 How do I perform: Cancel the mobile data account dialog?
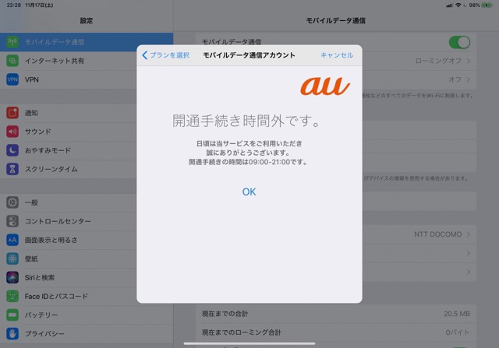pos(337,55)
